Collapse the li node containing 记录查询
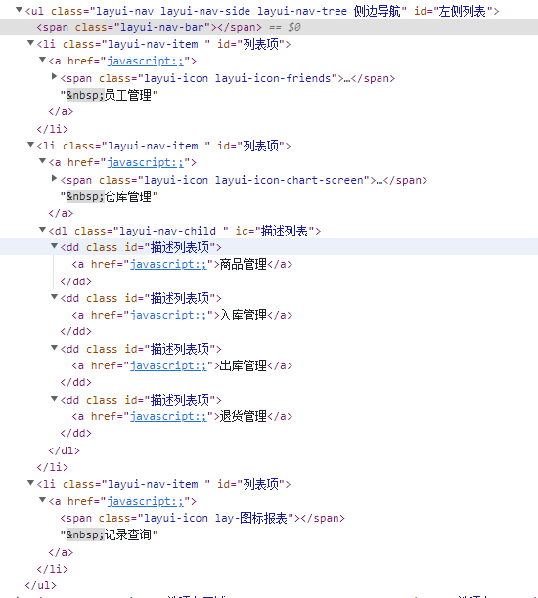Screen dimensions: 538x598 tap(30, 483)
